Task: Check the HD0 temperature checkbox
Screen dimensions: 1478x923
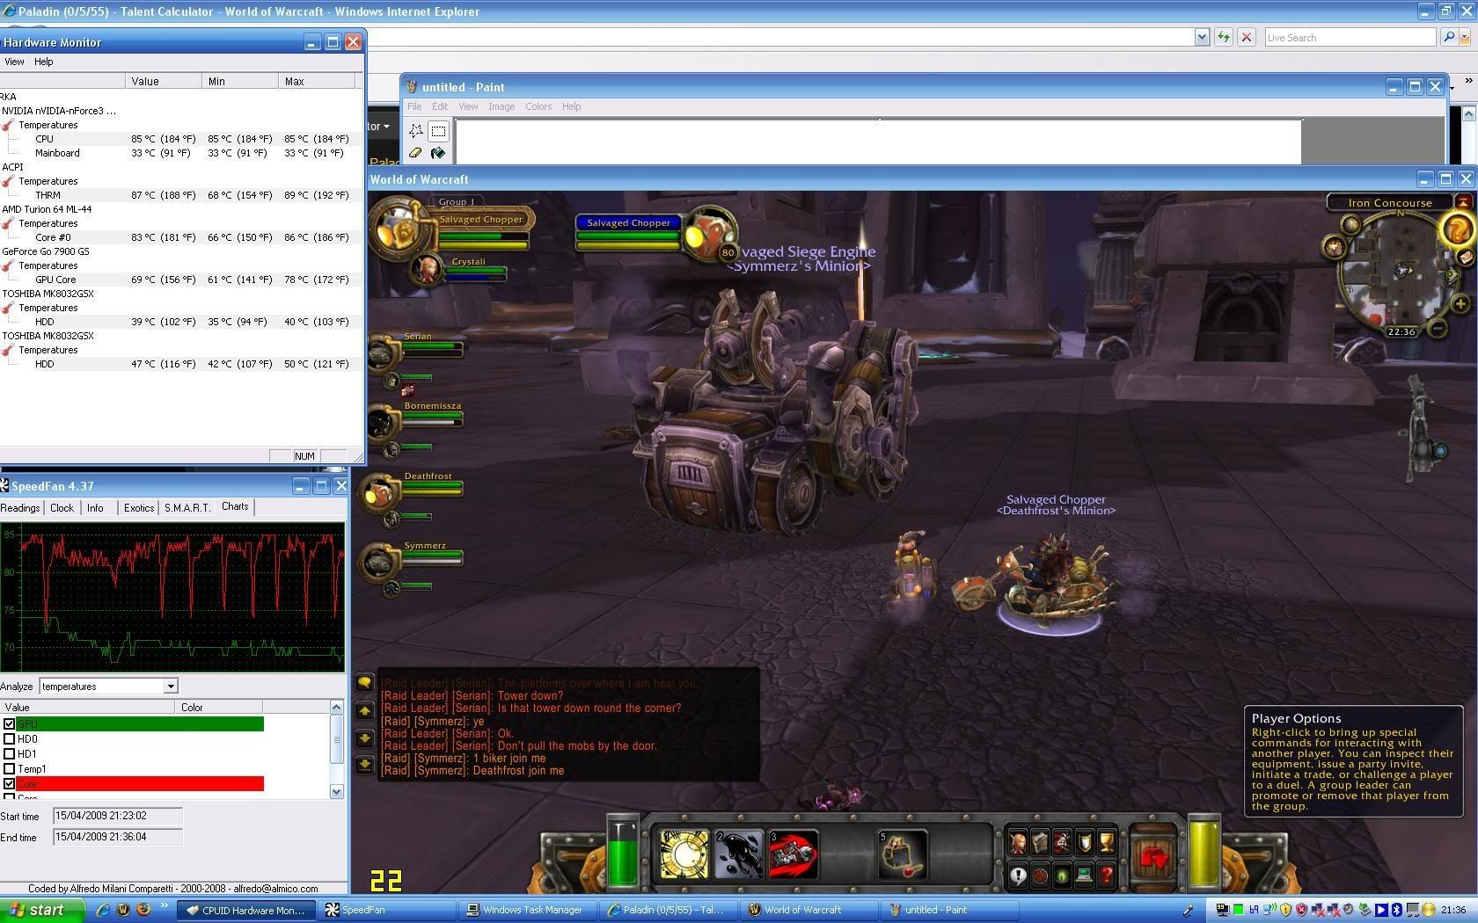Action: click(x=9, y=738)
